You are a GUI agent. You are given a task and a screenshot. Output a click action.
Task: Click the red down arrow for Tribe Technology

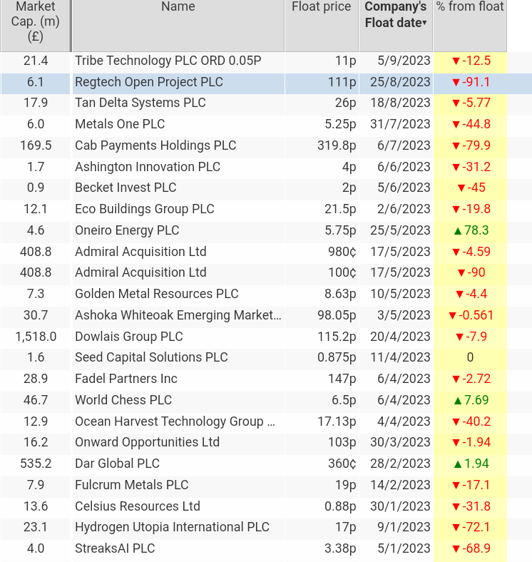pyautogui.click(x=456, y=61)
